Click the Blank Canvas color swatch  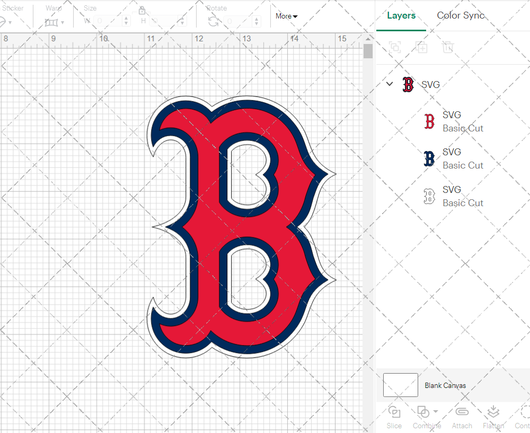[x=401, y=385]
